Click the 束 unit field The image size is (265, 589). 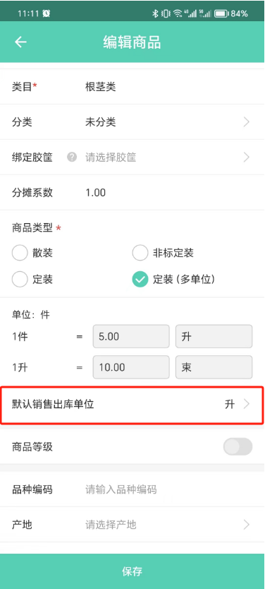[214, 367]
